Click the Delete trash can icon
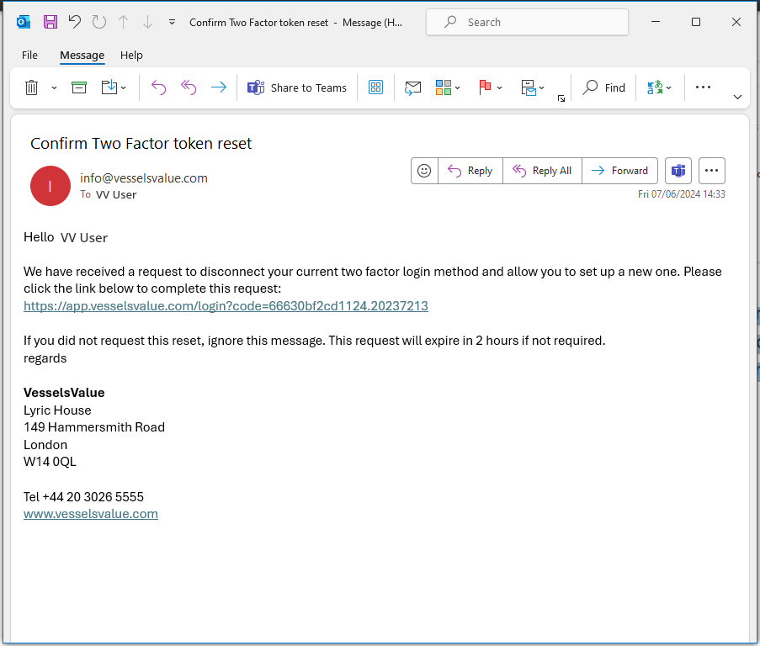The height and width of the screenshot is (646, 760). (x=31, y=87)
